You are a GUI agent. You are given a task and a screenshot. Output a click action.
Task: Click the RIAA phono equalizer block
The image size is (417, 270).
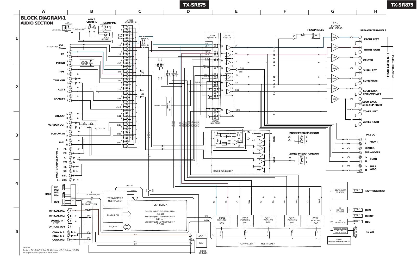[87, 63]
